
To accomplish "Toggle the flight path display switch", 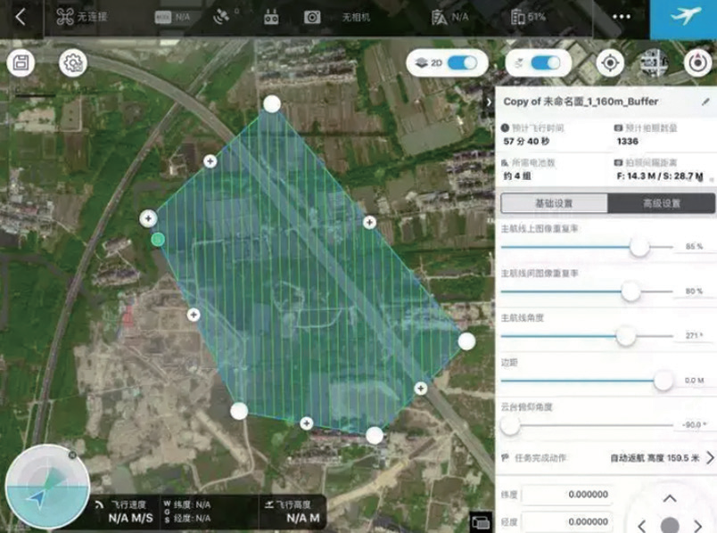I will [x=546, y=62].
